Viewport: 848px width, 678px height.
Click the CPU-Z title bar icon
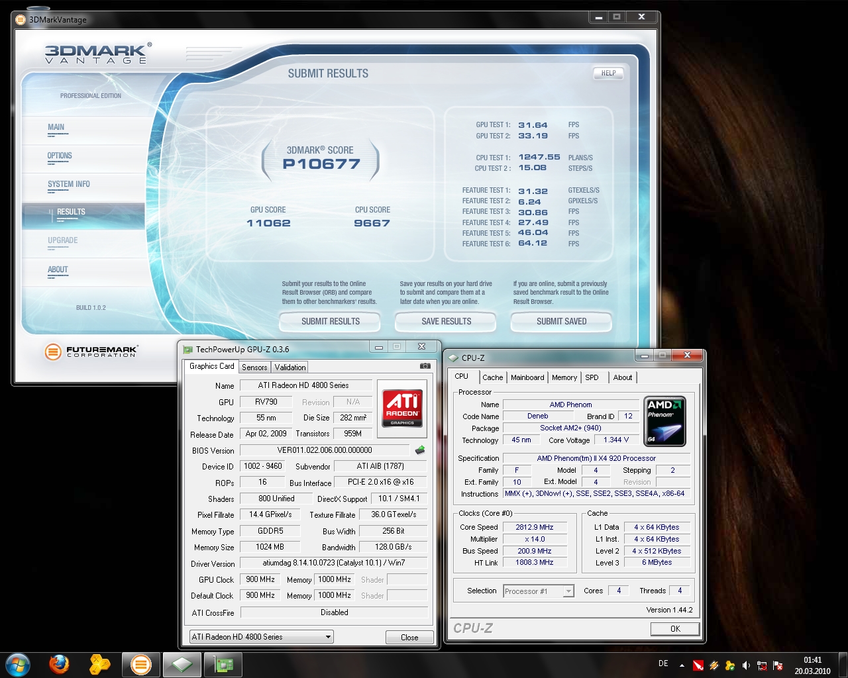point(453,358)
